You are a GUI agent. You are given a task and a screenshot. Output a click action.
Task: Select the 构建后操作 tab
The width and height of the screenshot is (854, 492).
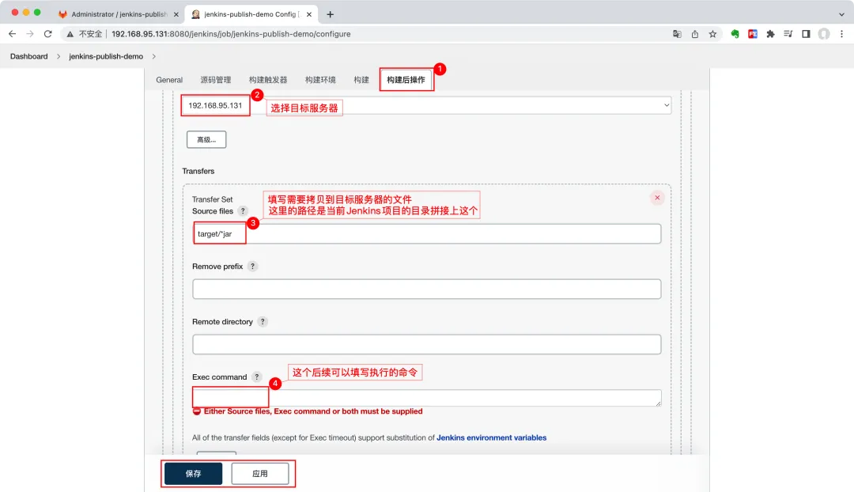(x=406, y=80)
